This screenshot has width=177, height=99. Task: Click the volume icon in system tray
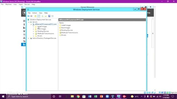(160, 97)
